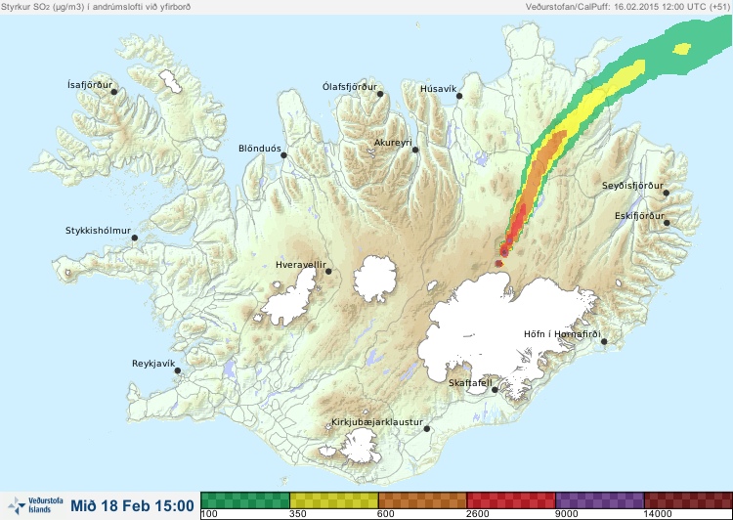This screenshot has height=520, width=733.
Task: Click the large Vatnajökull white glacier
Action: [500, 332]
